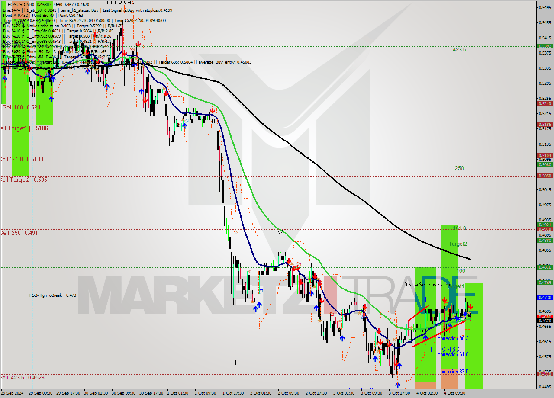This screenshot has width=554, height=398.
Task: Click the blue buy arrow at the chart's lowest low
Action: coord(397,385)
